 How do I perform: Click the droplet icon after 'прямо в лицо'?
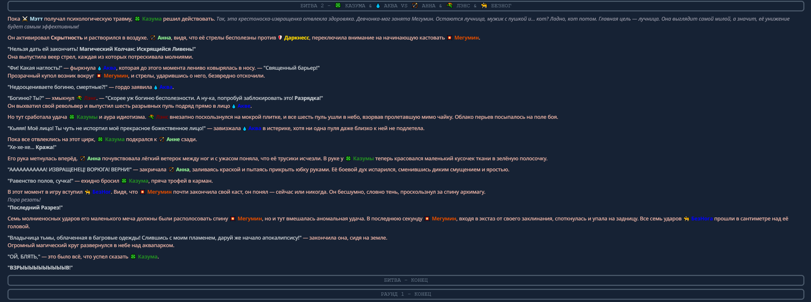[x=234, y=106]
